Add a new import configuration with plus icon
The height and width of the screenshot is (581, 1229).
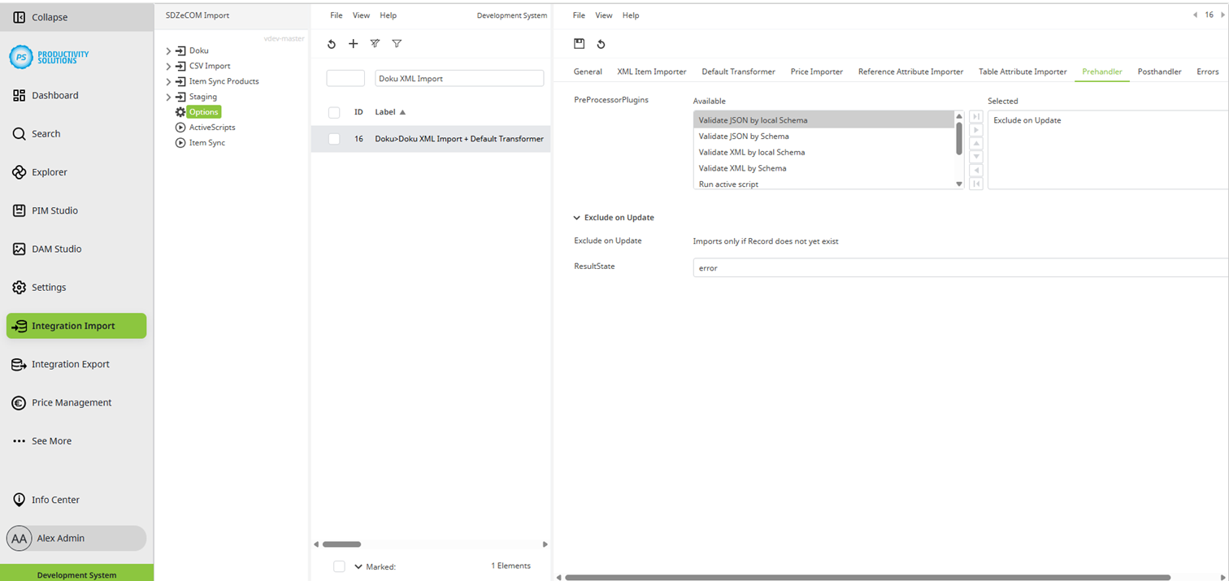click(x=353, y=44)
